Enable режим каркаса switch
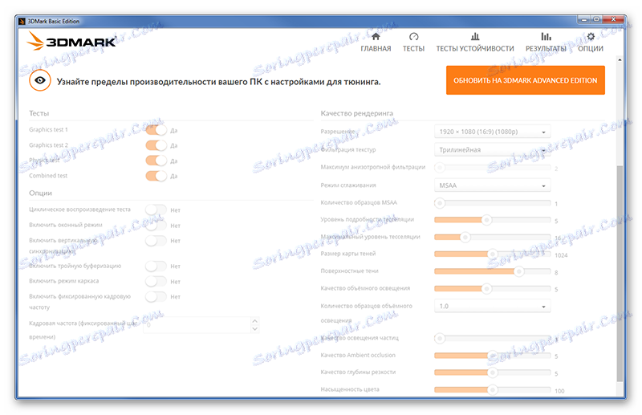The image size is (642, 415). 156,282
